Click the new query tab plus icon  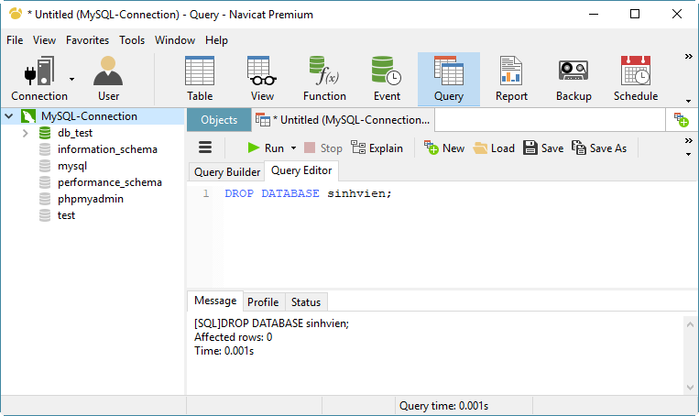(x=682, y=120)
